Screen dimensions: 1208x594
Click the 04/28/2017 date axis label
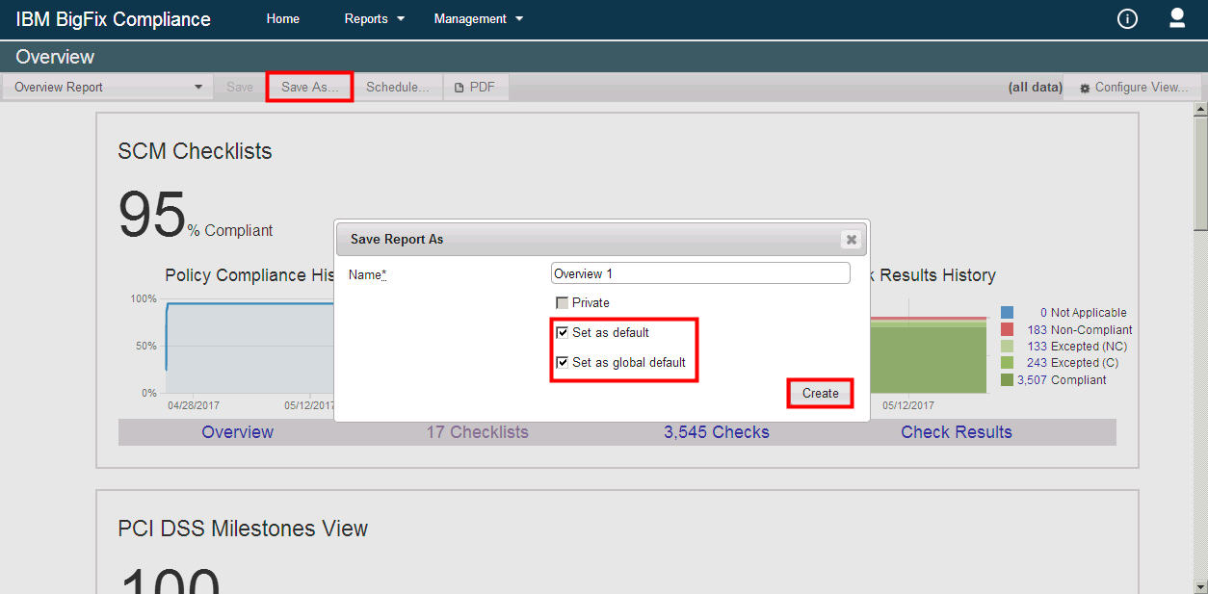pyautogui.click(x=194, y=405)
